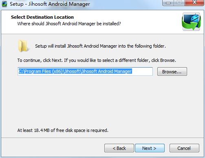
Task: Open the Browse... folder dialog
Action: tap(172, 72)
